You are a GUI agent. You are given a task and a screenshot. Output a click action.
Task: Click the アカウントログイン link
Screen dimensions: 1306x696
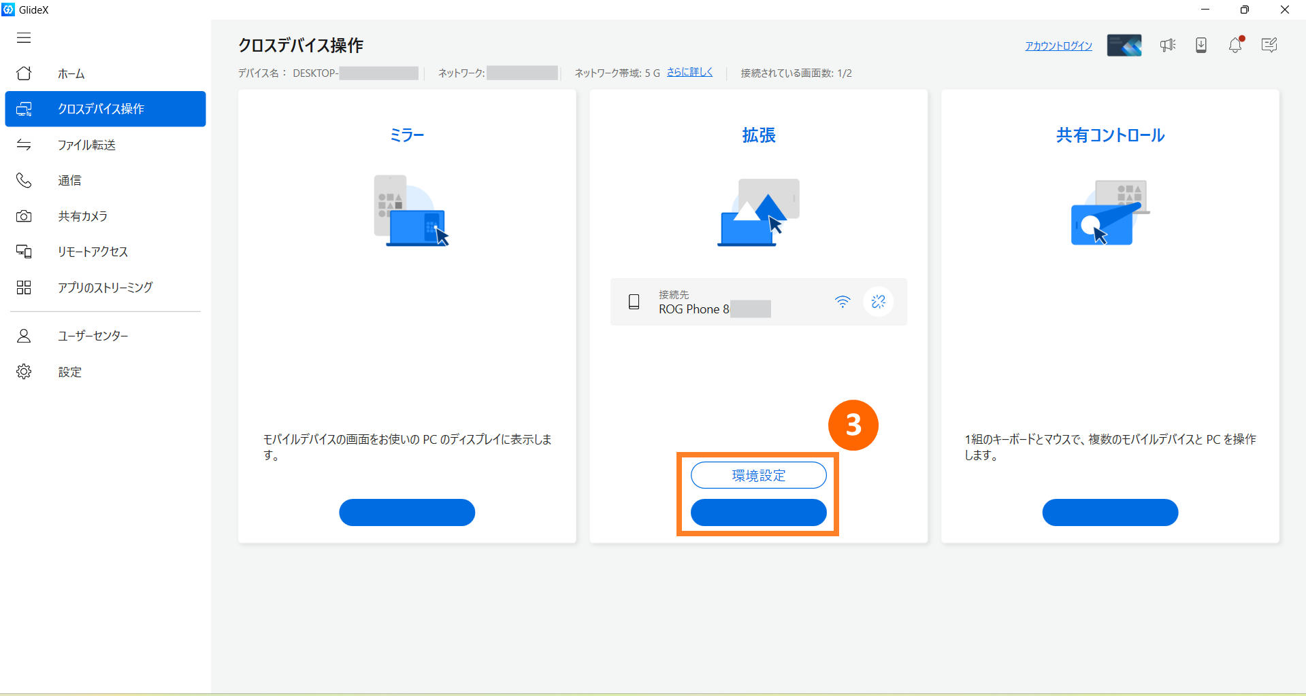pyautogui.click(x=1058, y=46)
